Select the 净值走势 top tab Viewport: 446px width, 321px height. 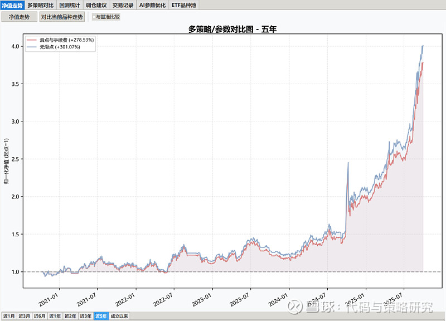tap(13, 5)
